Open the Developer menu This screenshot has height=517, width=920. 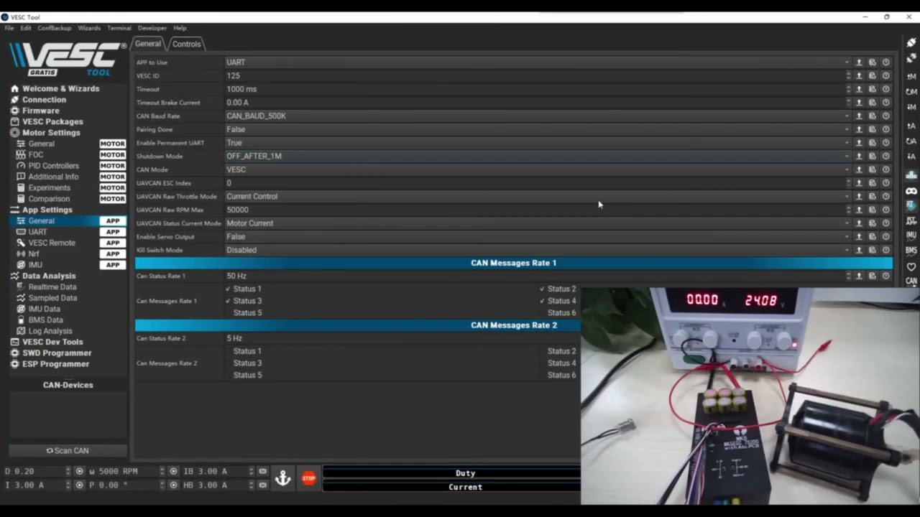[152, 28]
